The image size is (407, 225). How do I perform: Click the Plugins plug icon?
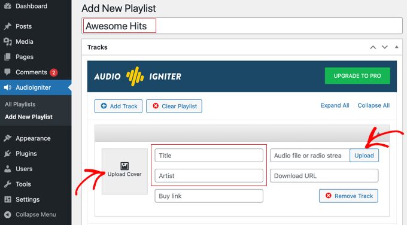(x=8, y=153)
